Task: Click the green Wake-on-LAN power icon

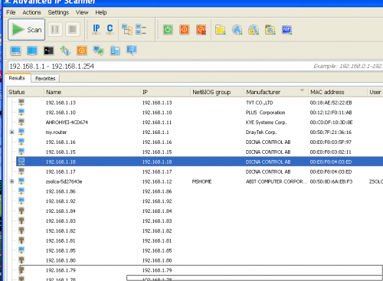Action: (x=168, y=30)
